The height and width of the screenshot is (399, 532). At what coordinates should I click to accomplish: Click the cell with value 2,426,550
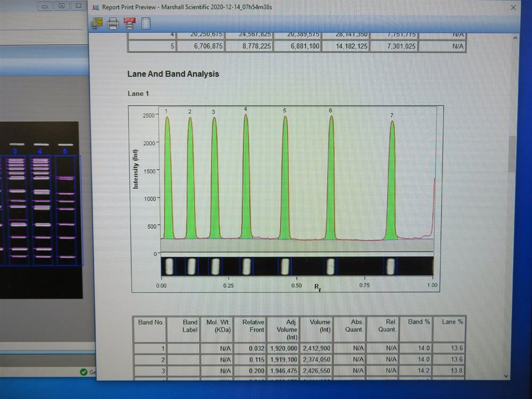[x=316, y=371]
